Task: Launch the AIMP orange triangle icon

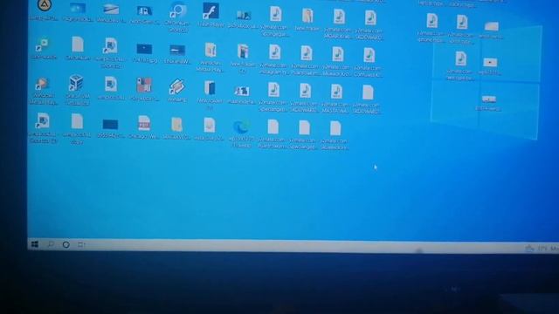Action: [x=45, y=5]
